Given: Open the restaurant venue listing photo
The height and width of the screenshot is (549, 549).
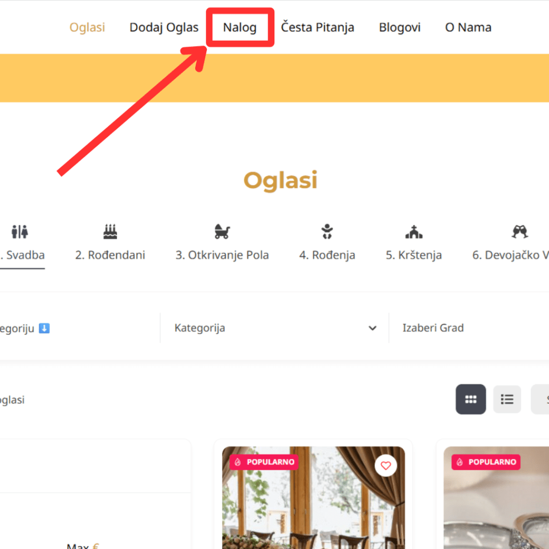Looking at the screenshot, I should (x=313, y=504).
